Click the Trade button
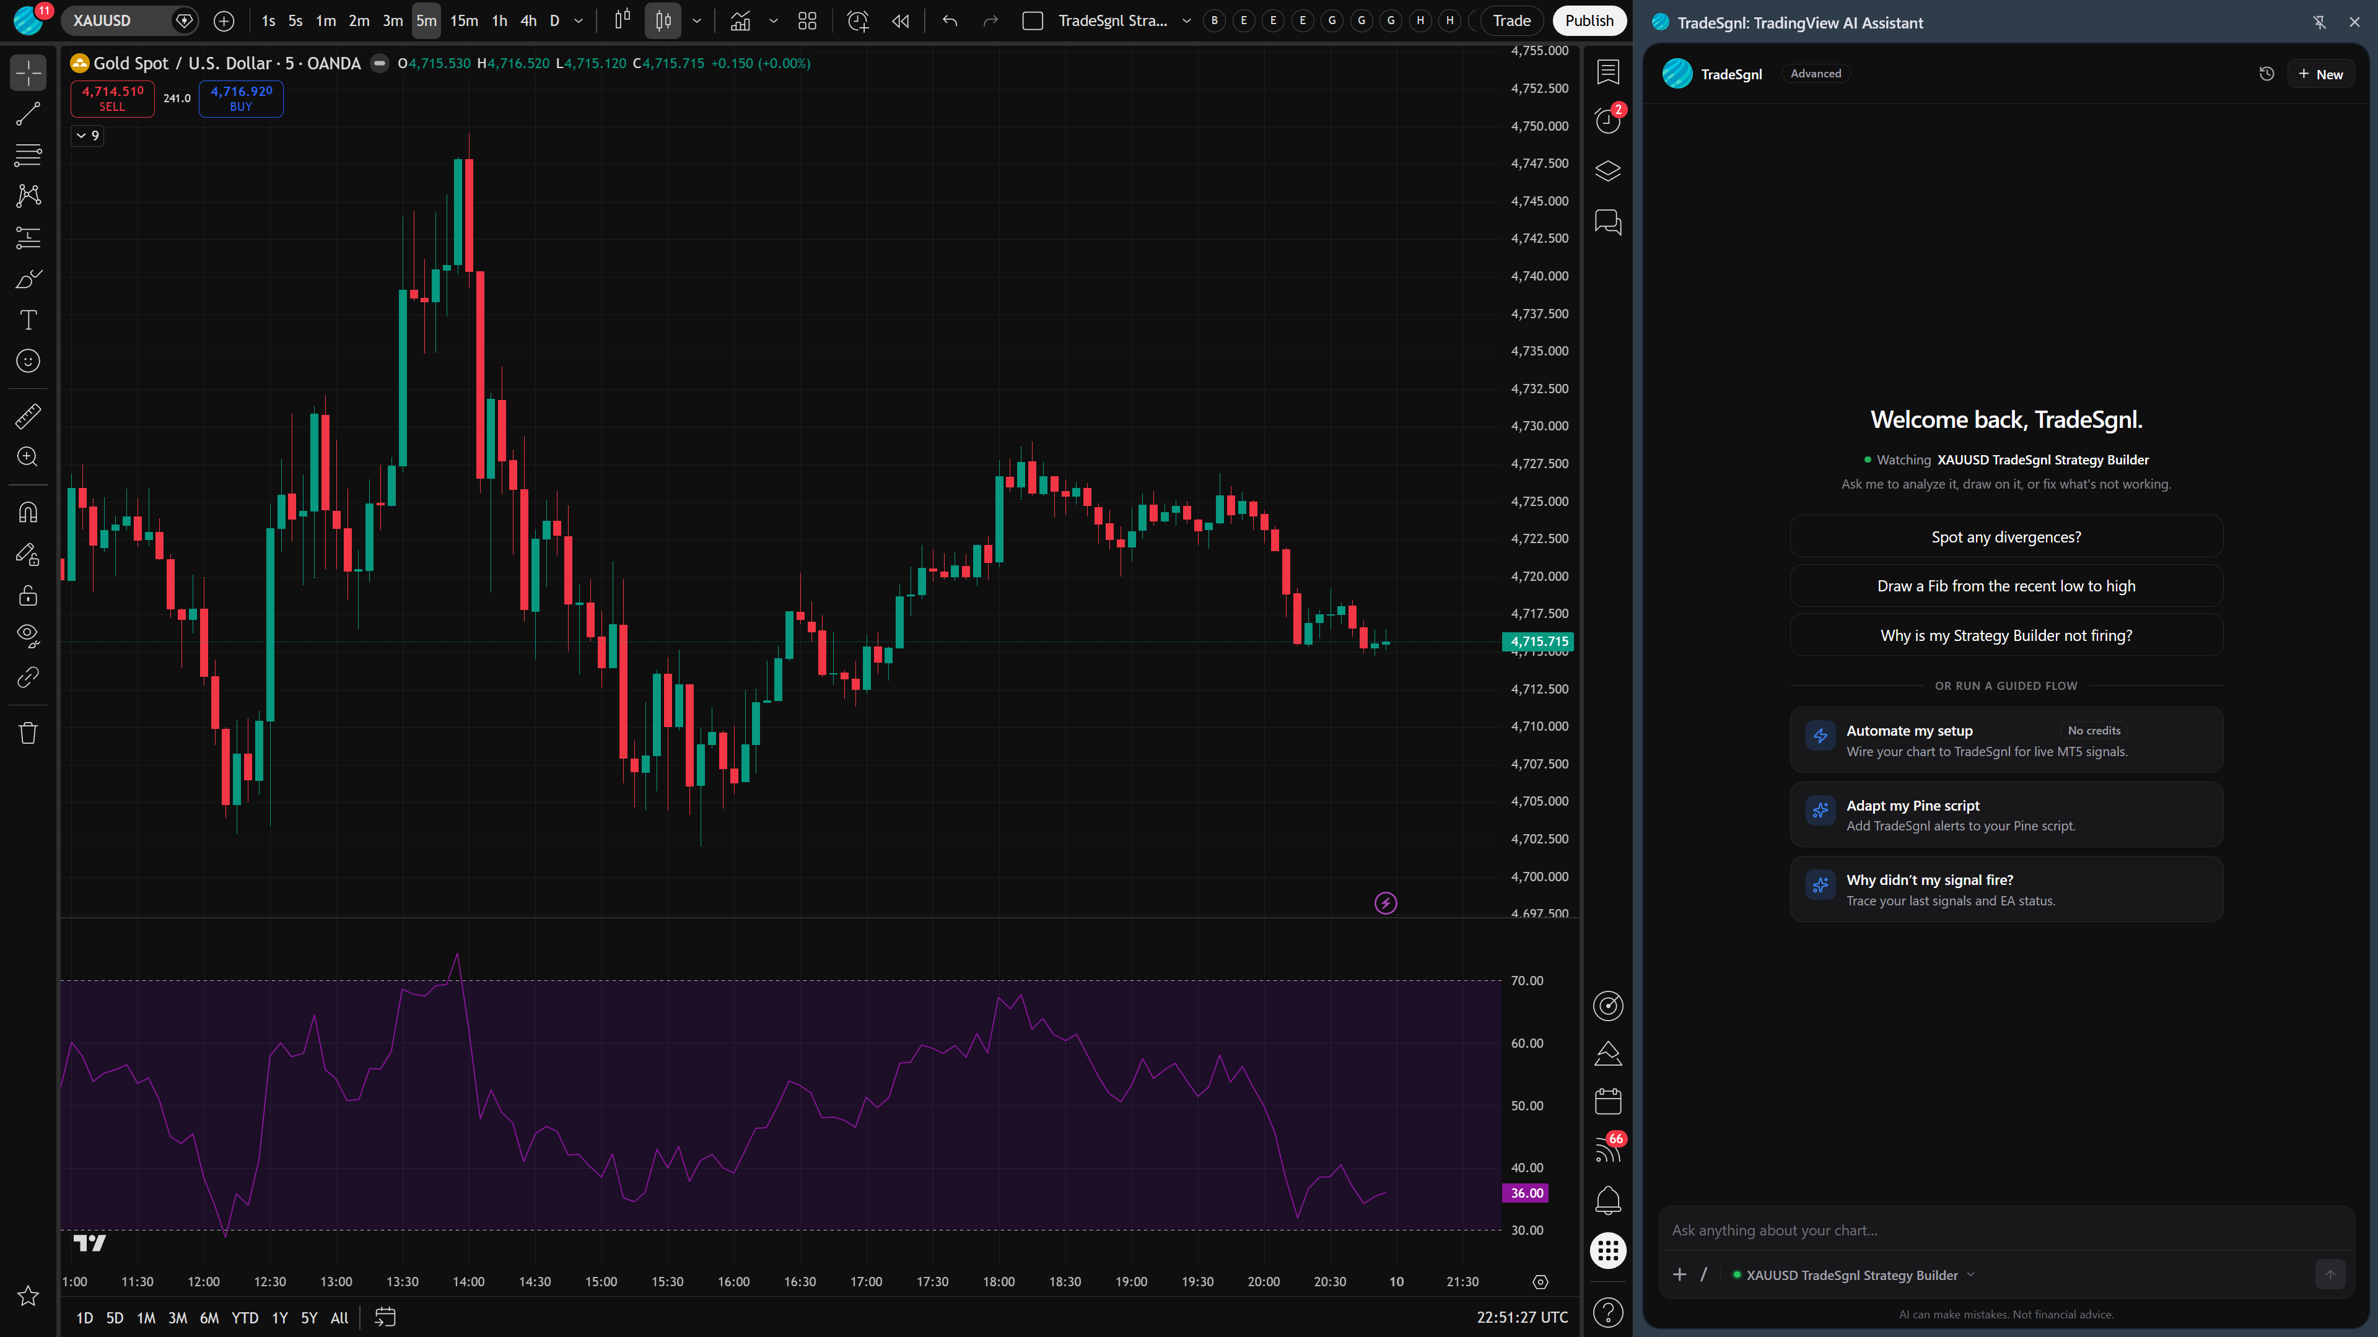The width and height of the screenshot is (2378, 1337). (x=1511, y=20)
